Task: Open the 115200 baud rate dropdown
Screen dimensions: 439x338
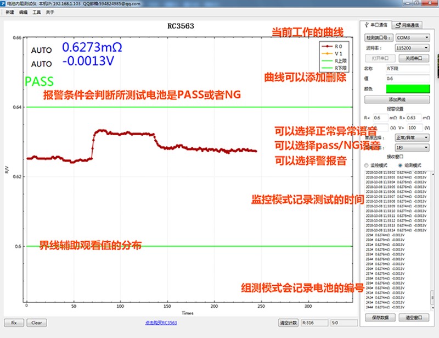Action: pos(412,48)
